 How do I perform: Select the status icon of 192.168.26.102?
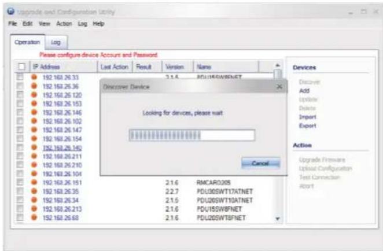(34, 121)
